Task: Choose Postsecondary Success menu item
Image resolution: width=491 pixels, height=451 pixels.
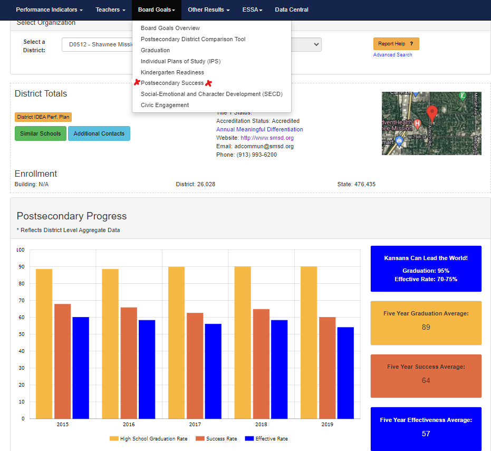Action: [x=172, y=83]
